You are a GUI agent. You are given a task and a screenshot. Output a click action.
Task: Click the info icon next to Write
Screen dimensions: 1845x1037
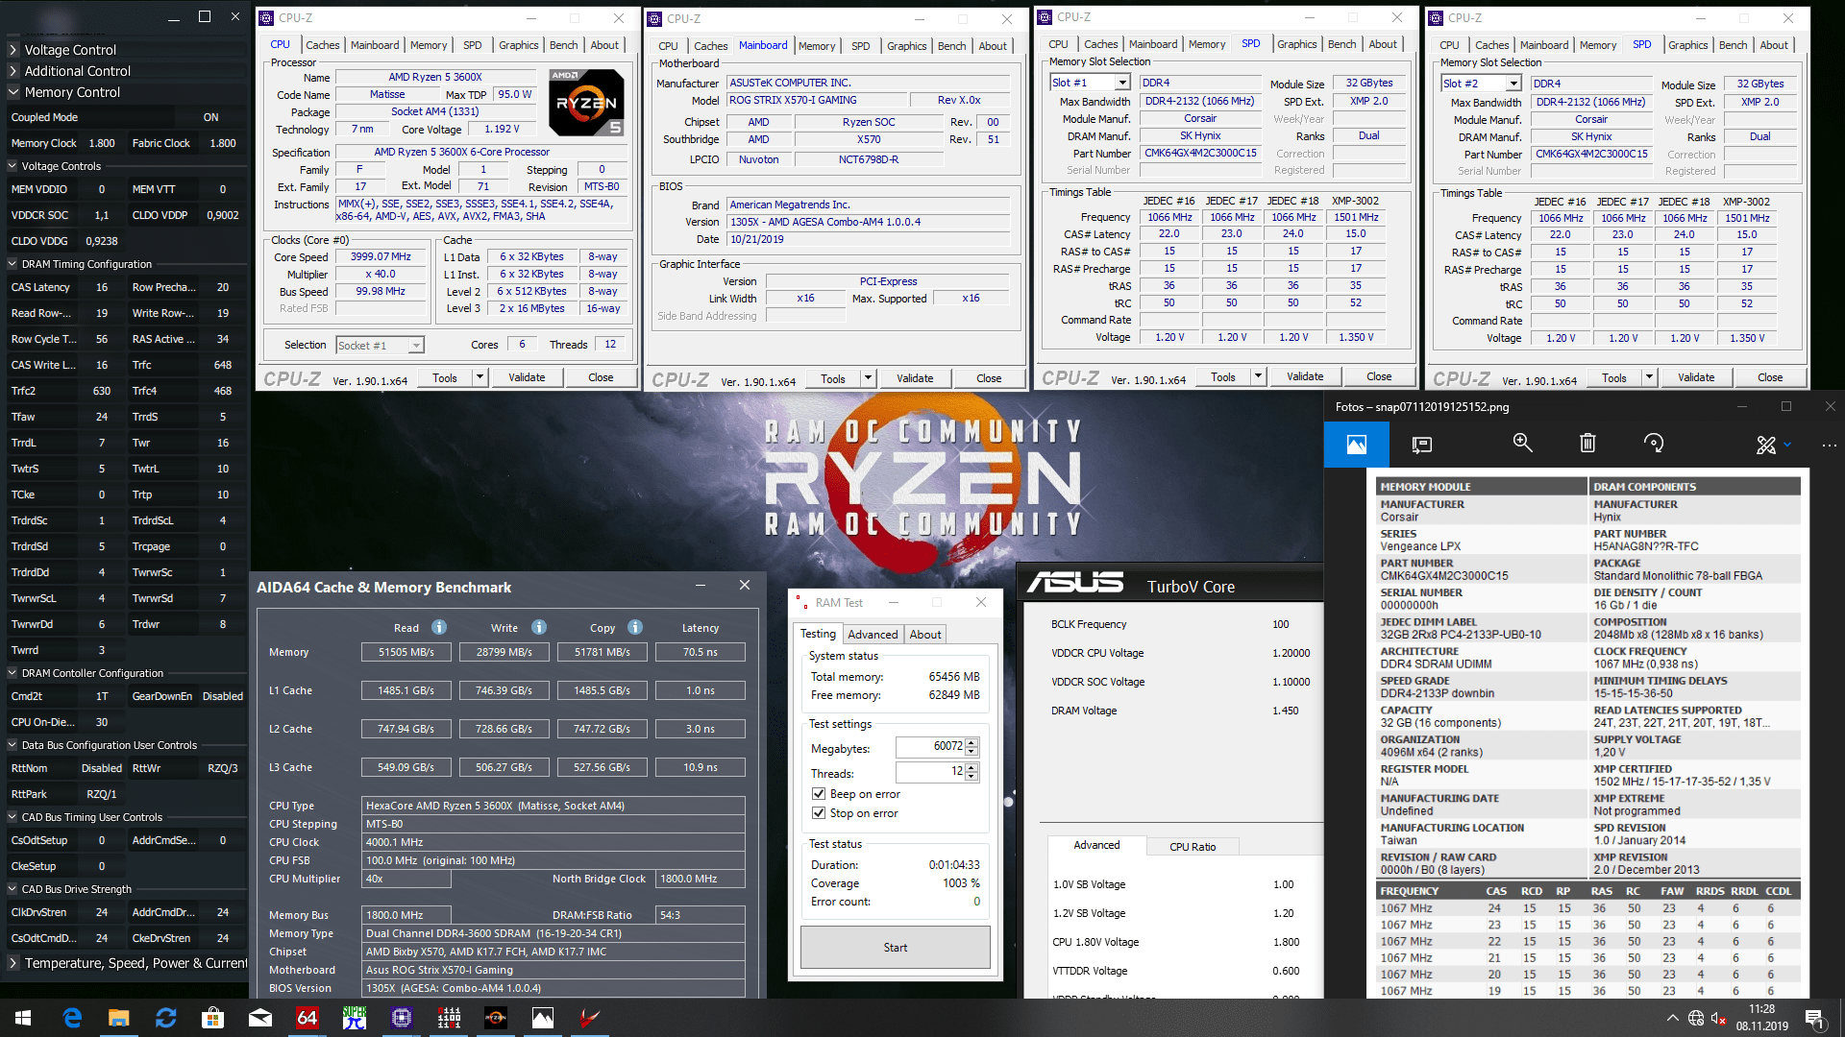tap(539, 627)
